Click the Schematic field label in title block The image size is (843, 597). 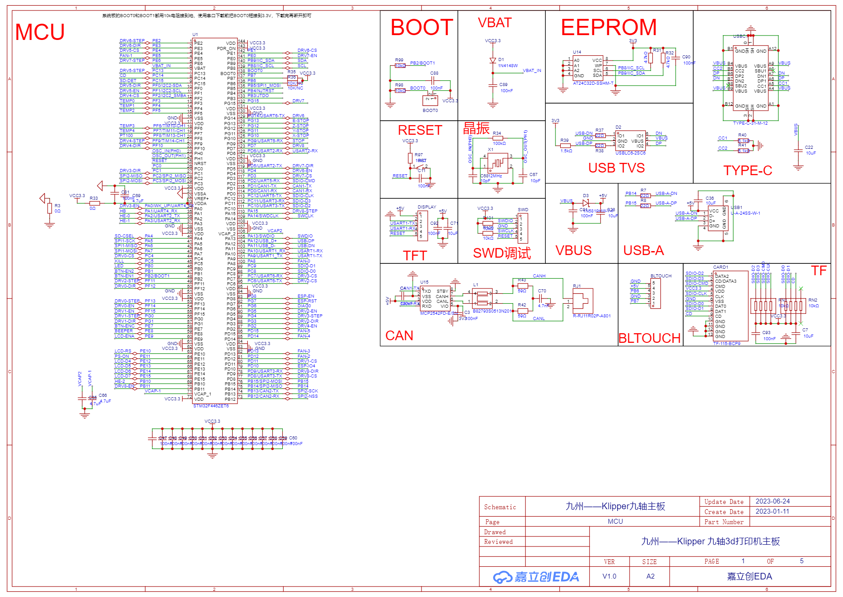click(x=500, y=507)
